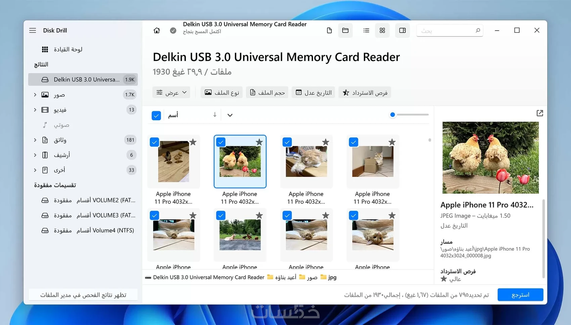This screenshot has width=571, height=325.
Task: Open the حجم الملف file size filter
Action: [x=267, y=92]
